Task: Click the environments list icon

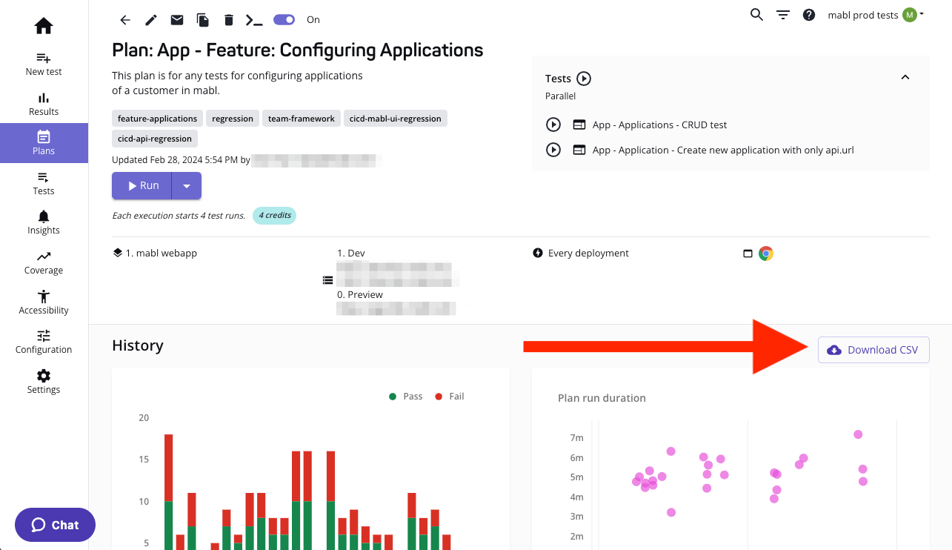Action: [x=327, y=280]
